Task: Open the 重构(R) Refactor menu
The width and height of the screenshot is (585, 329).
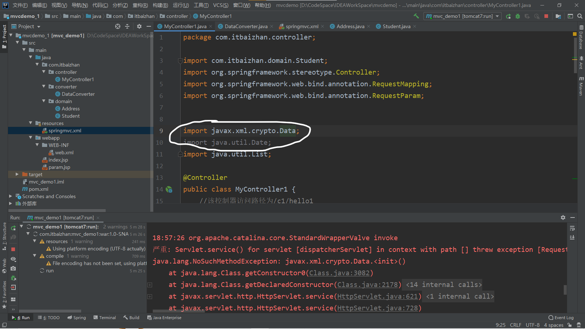Action: [140, 5]
